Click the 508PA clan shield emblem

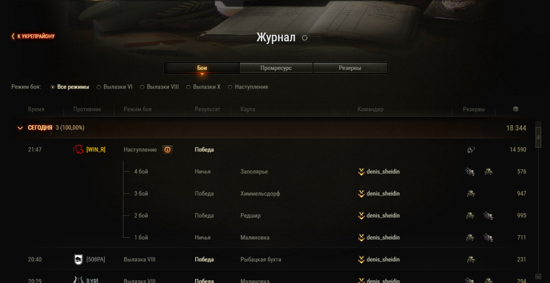(78, 260)
